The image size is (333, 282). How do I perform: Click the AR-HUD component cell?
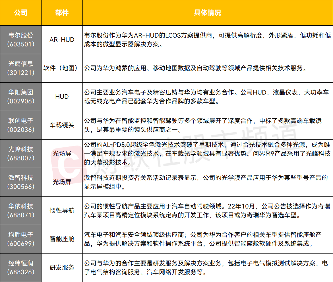point(62,40)
